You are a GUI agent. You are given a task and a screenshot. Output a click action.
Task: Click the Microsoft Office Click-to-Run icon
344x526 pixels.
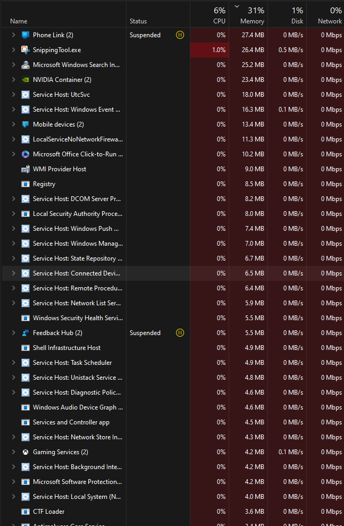point(26,154)
